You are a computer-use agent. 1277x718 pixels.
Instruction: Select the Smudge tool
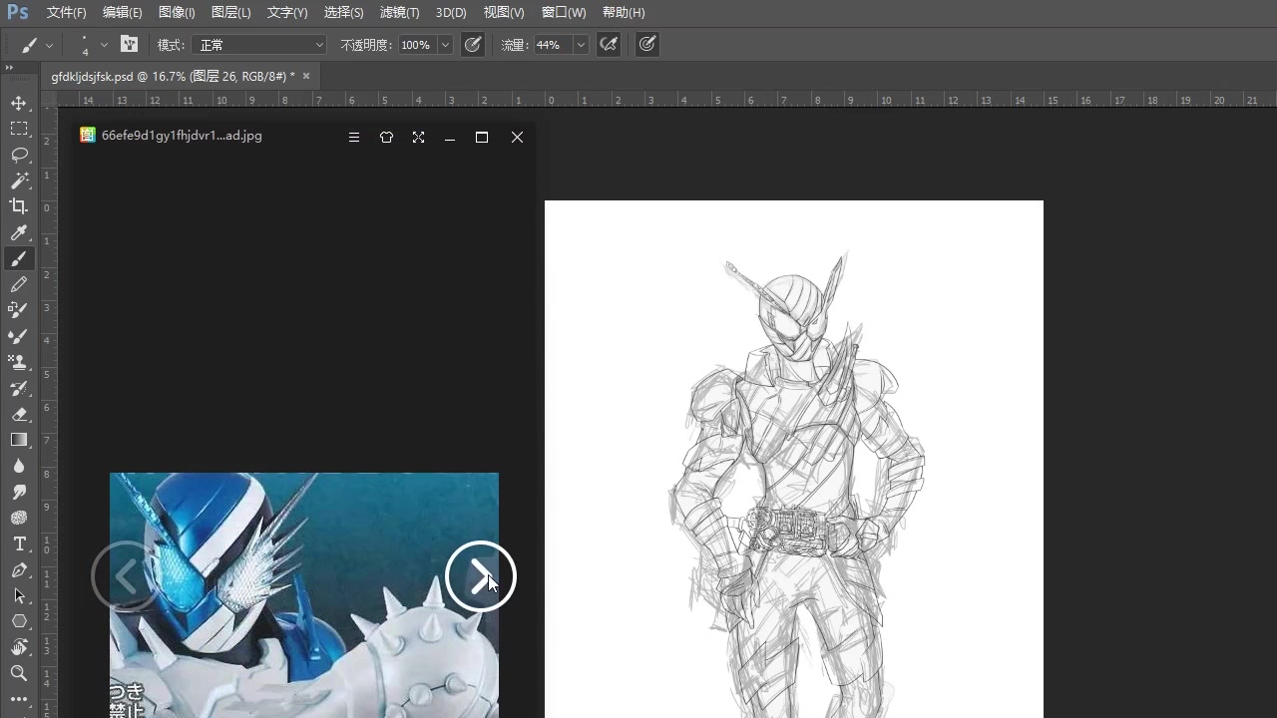click(19, 492)
